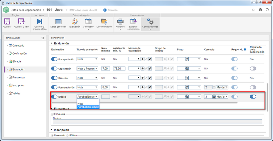Viewport: 273px width, 141px height.
Task: Open the Evaluación toolbar icon
Action: pos(75,22)
